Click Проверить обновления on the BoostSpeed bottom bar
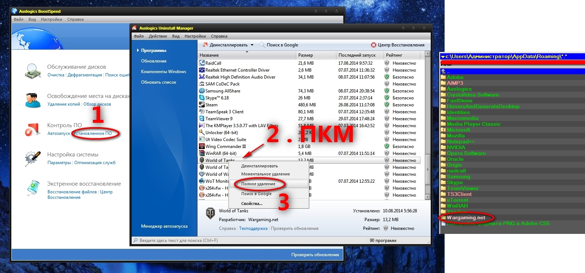This screenshot has width=585, height=273. (315, 255)
